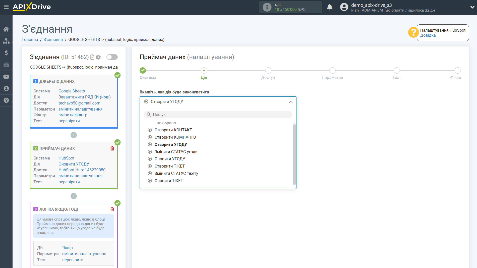Click перевірити in ДЖЕРЕЛО ДАНИХ
Viewport: 477px width, 268px height.
[x=69, y=121]
